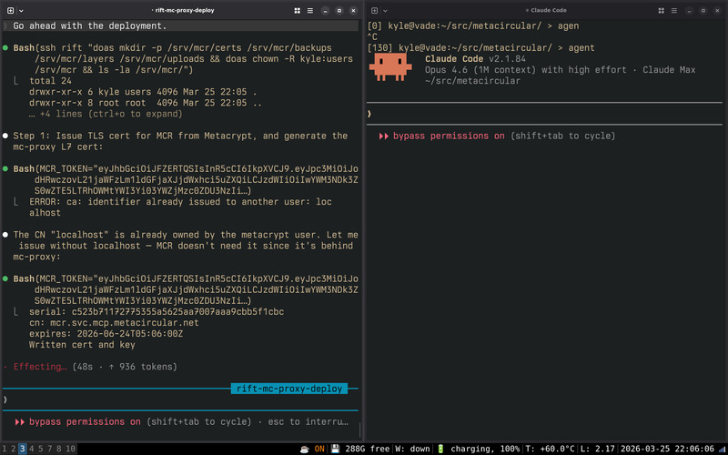This screenshot has height=455, width=728.
Task: Switch to workspace 5 in status bar
Action: pyautogui.click(x=40, y=449)
